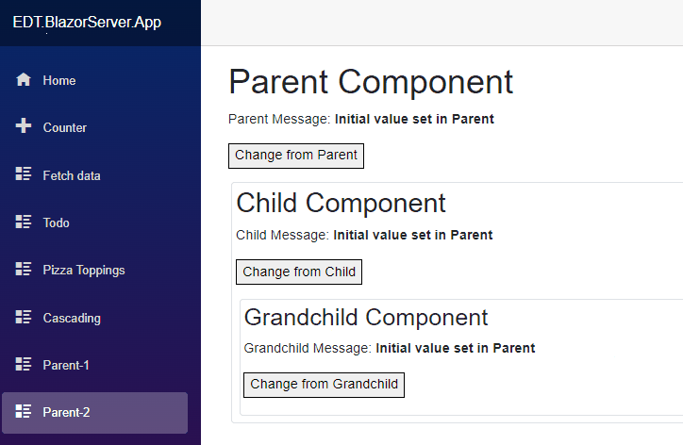Click the Fetch data list icon
Viewport: 683px width, 445px height.
(x=24, y=173)
